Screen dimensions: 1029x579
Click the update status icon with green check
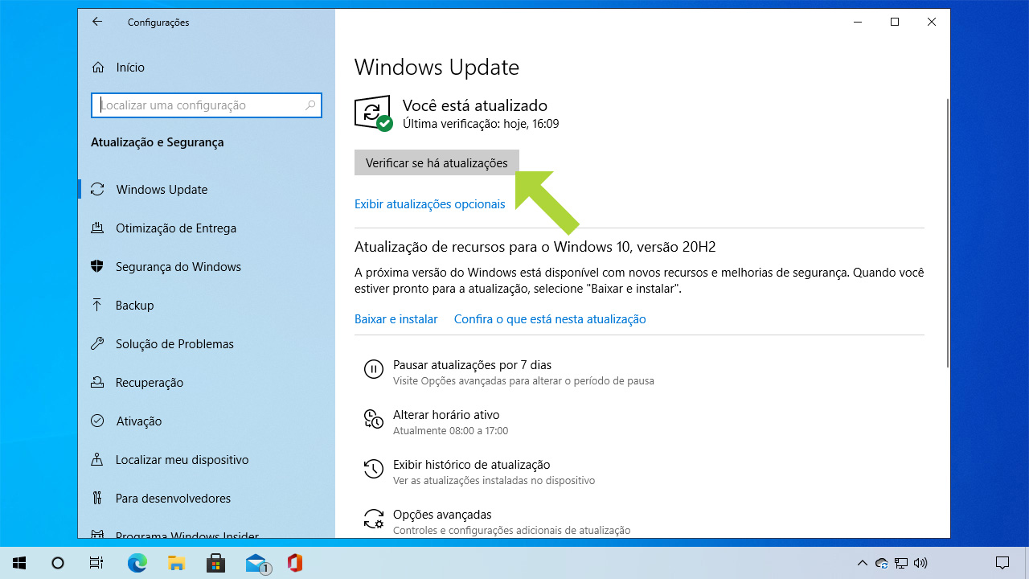click(x=373, y=113)
